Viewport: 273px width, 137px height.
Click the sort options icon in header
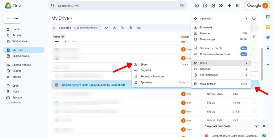pos(255,37)
